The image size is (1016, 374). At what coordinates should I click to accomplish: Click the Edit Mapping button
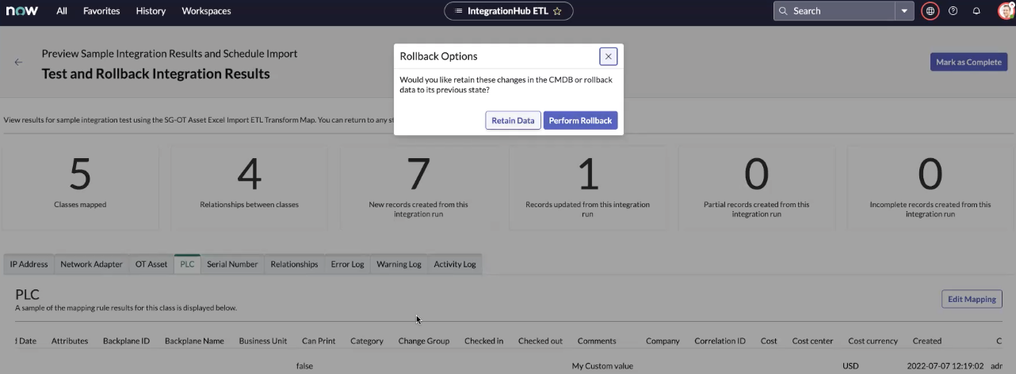(972, 299)
